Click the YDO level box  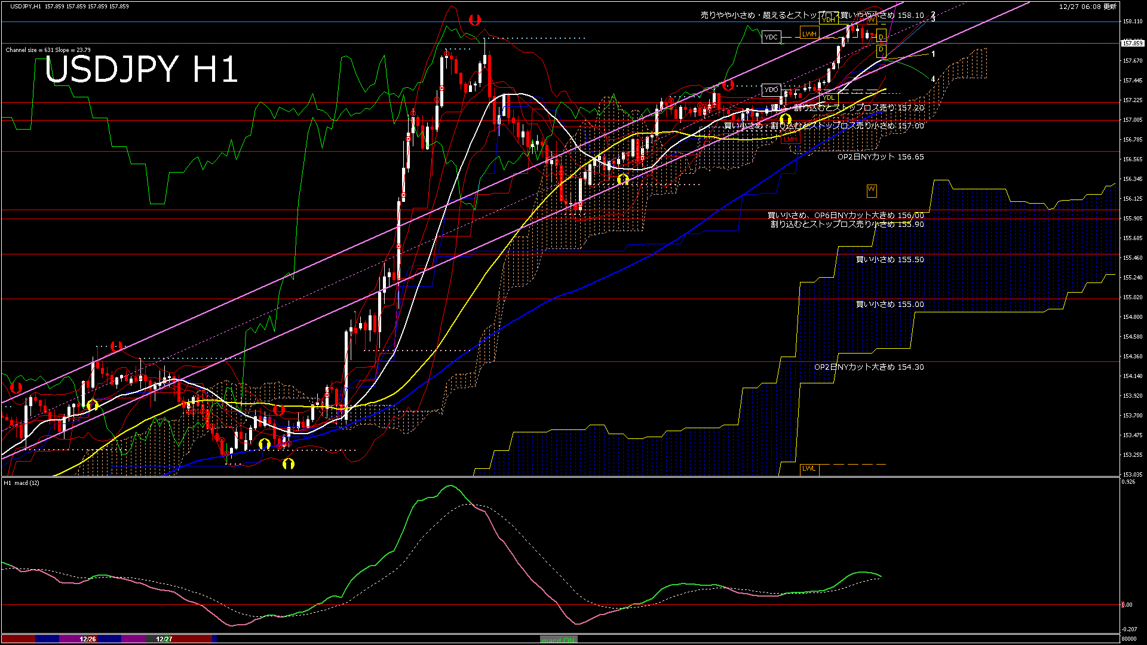point(771,90)
